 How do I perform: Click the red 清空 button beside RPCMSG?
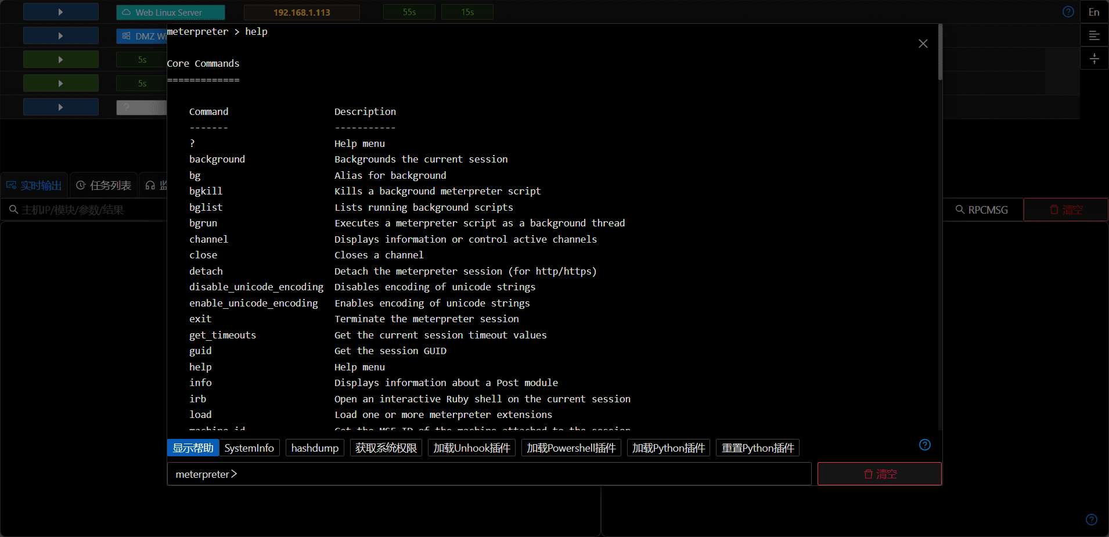tap(1065, 210)
